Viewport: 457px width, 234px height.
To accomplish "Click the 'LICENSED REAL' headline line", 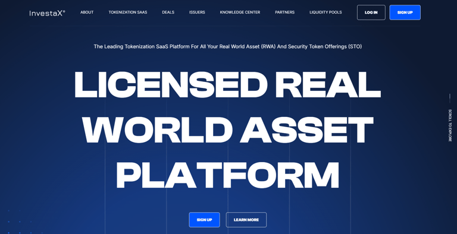I will [x=227, y=84].
